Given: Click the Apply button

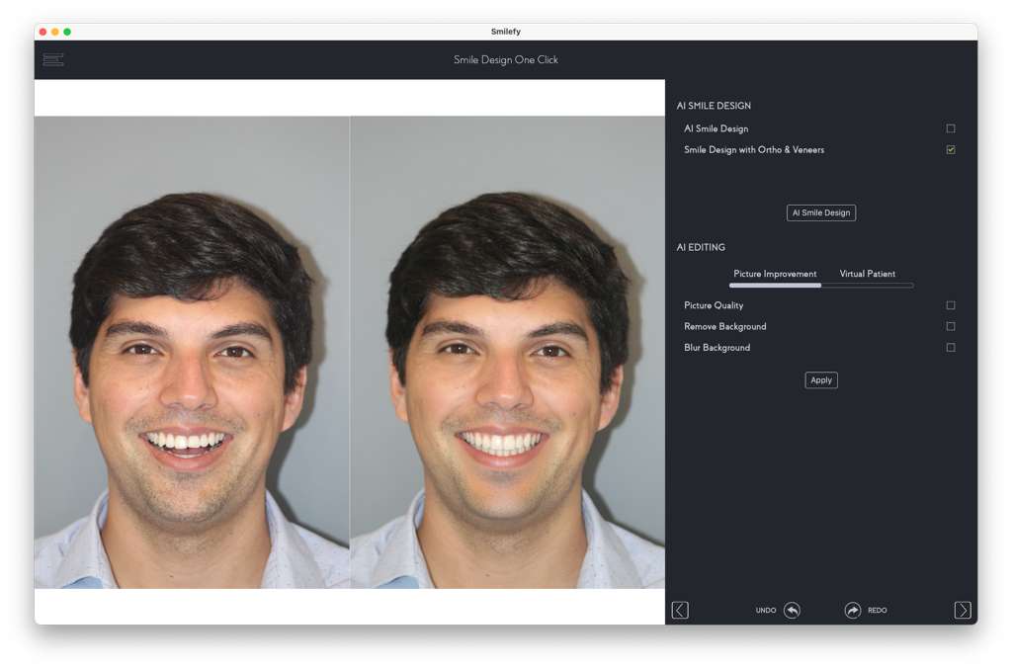Looking at the screenshot, I should [821, 380].
